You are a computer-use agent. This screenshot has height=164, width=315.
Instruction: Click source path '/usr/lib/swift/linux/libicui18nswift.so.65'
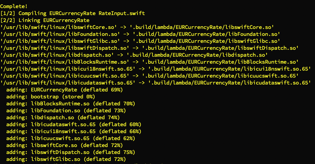tap(67, 69)
